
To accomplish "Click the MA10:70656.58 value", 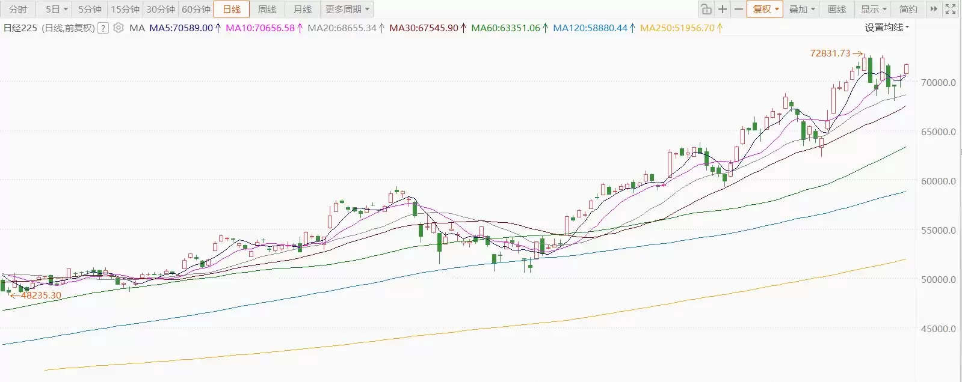I will click(x=260, y=28).
